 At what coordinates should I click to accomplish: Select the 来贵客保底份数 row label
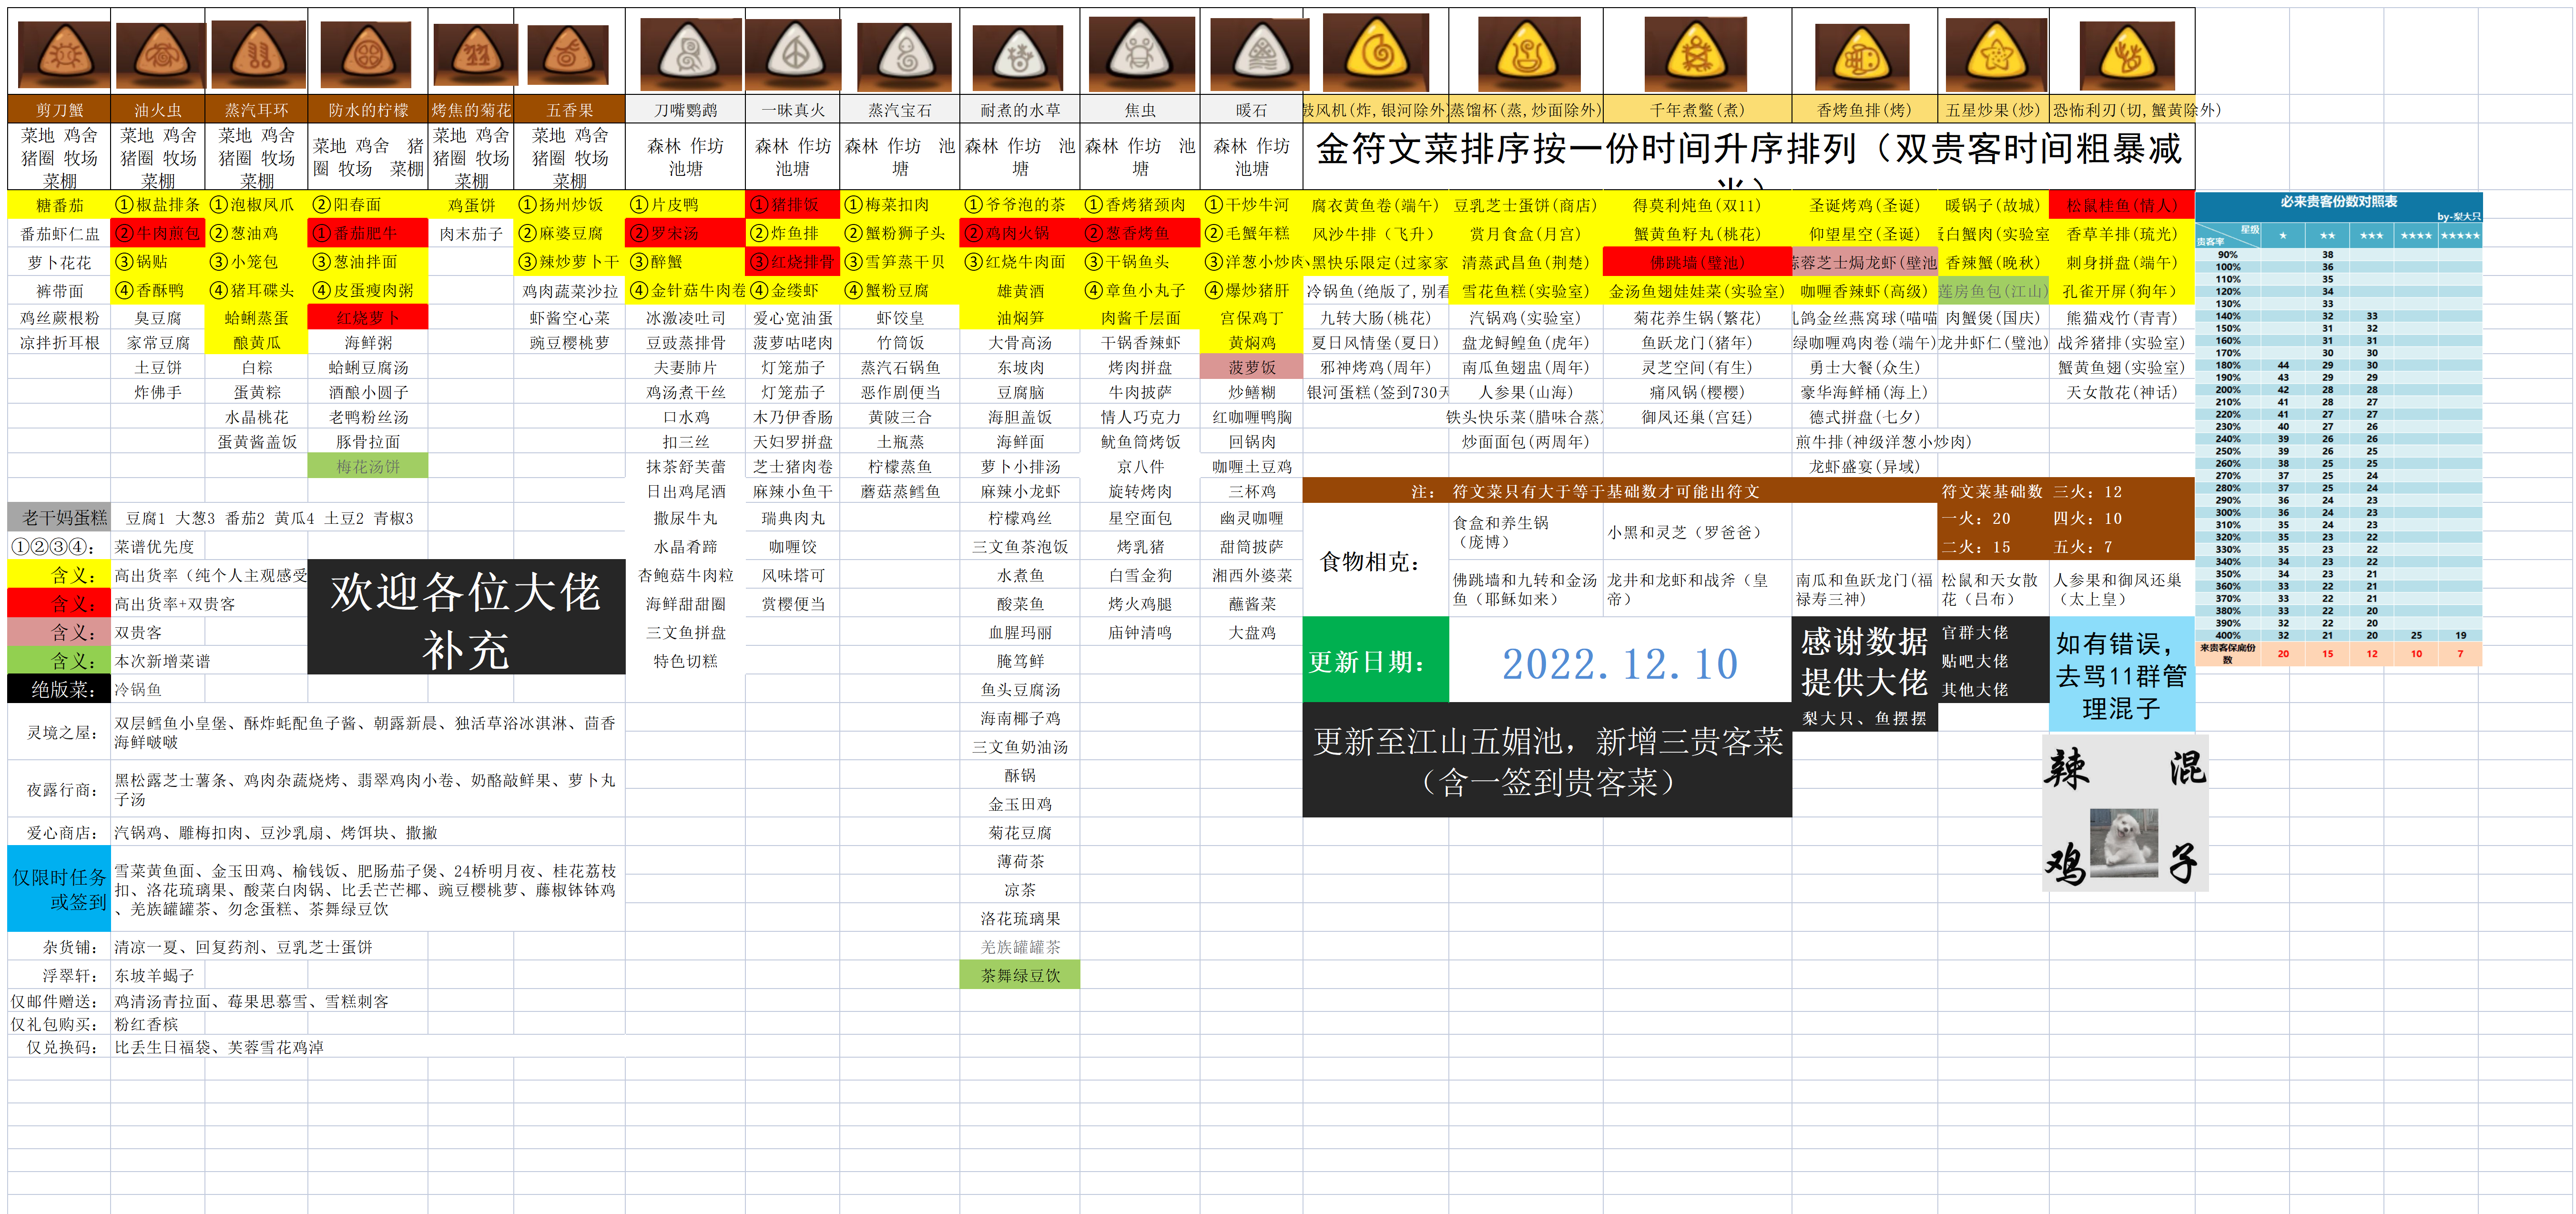coord(2227,653)
